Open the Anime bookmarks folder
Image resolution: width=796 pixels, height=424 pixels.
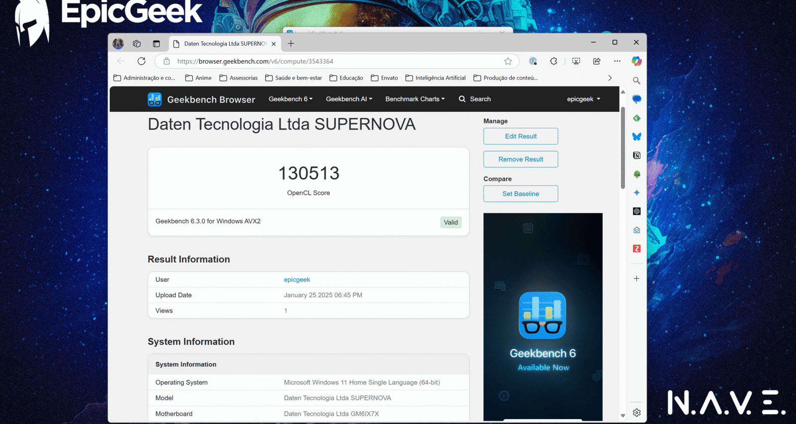pyautogui.click(x=199, y=78)
